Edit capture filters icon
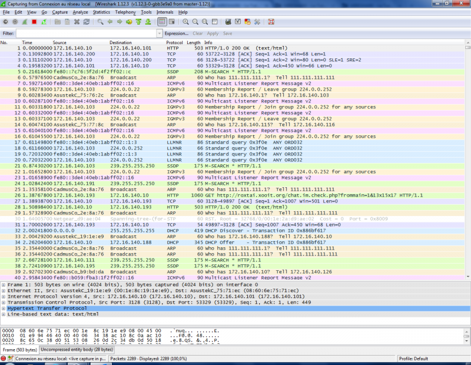471x365 pixels. coord(228,22)
